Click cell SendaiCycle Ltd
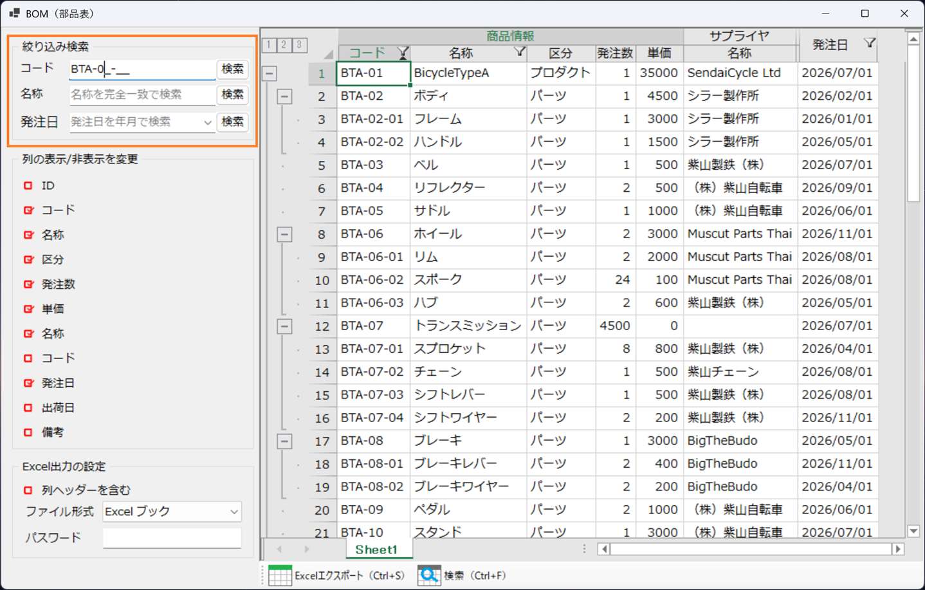 (x=740, y=73)
